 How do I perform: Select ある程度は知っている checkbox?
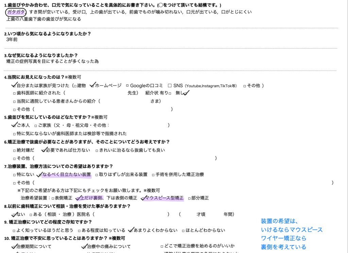click(x=79, y=231)
